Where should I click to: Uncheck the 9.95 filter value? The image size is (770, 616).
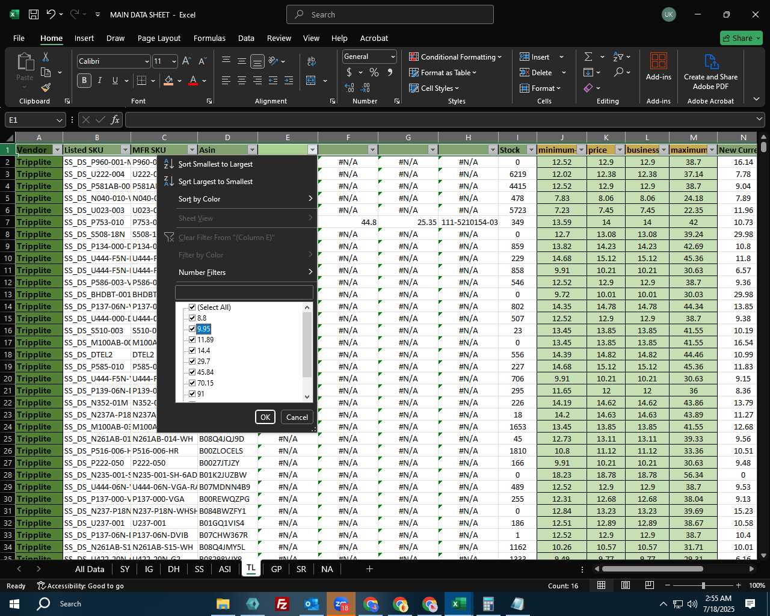tap(192, 328)
